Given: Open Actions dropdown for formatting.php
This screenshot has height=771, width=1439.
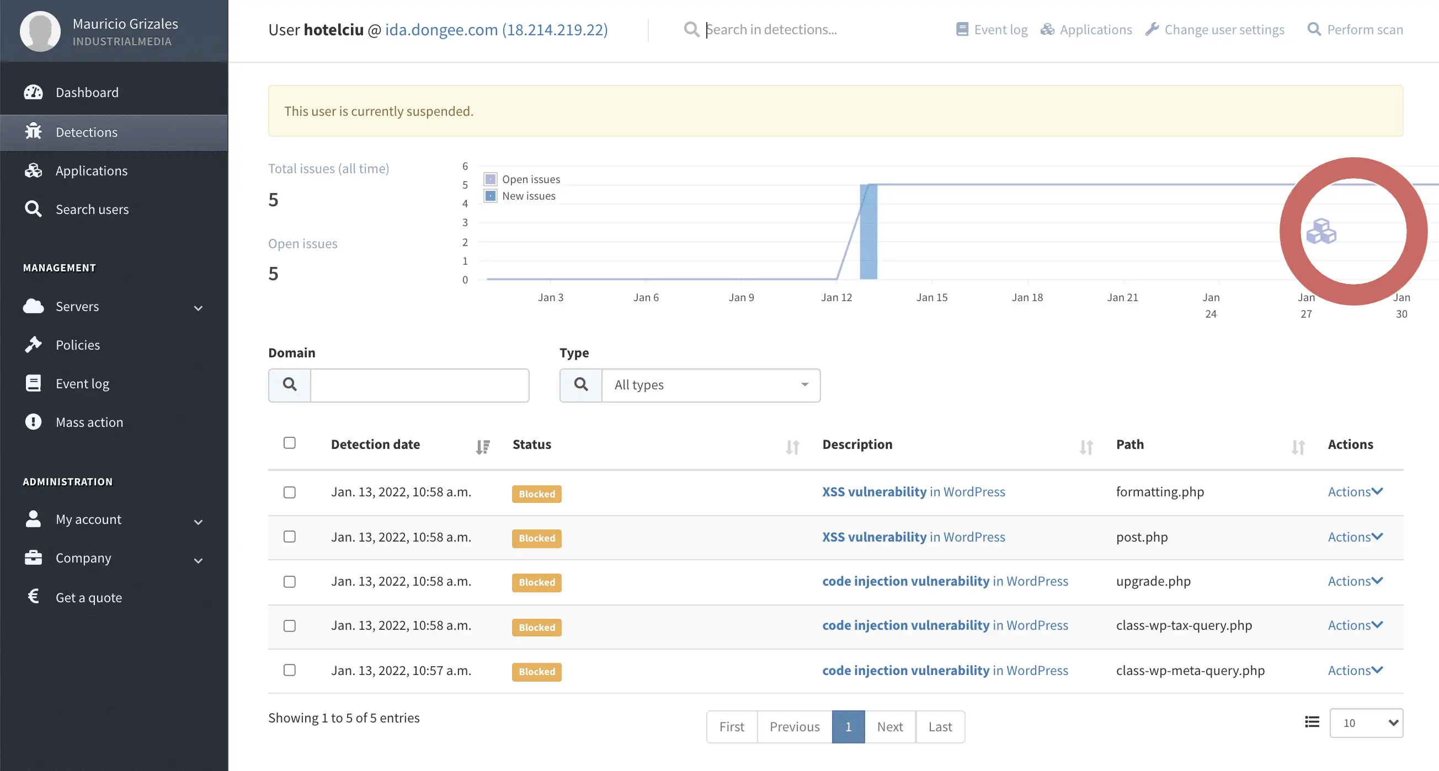Looking at the screenshot, I should click(1356, 492).
